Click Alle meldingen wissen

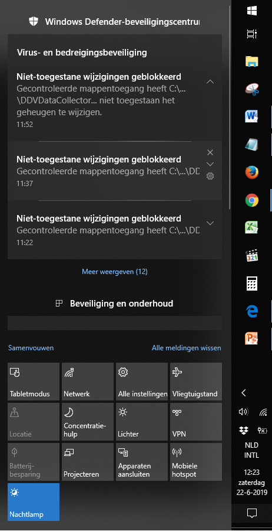[186, 348]
